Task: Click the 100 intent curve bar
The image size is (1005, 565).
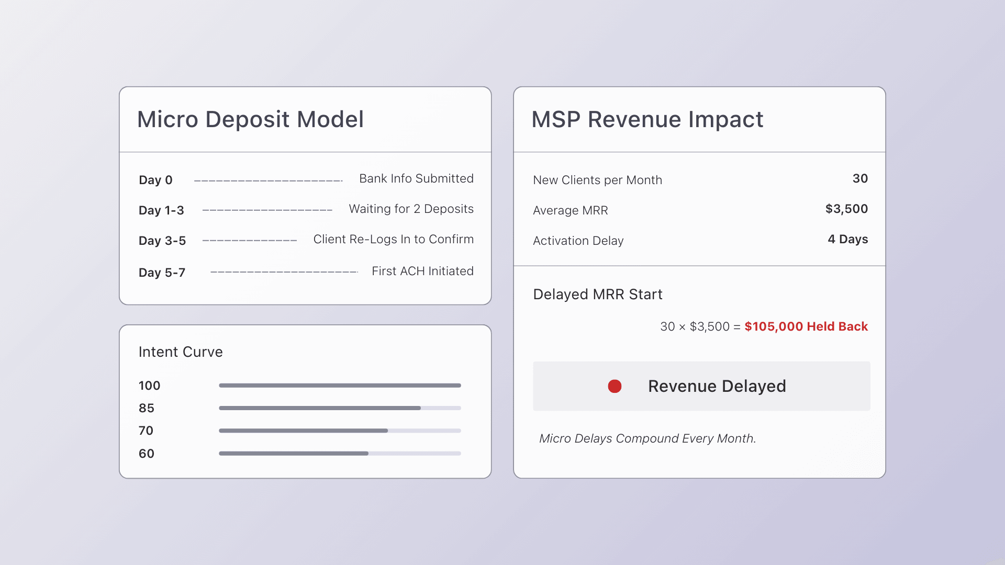Action: click(x=340, y=386)
